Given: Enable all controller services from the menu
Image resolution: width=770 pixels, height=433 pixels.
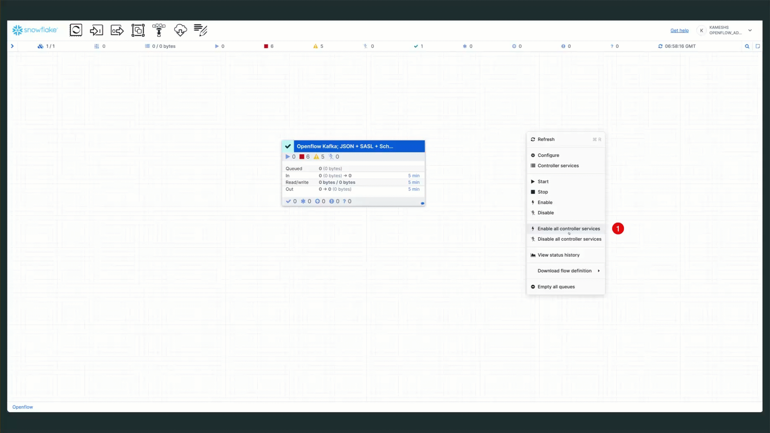Looking at the screenshot, I should (x=568, y=228).
